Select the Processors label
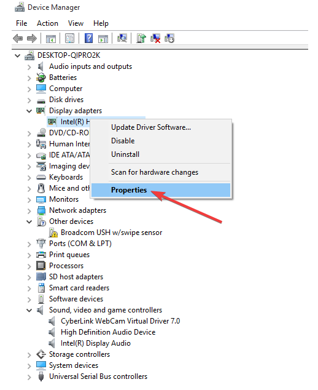Viewport: 318px width, 390px height. tap(66, 266)
